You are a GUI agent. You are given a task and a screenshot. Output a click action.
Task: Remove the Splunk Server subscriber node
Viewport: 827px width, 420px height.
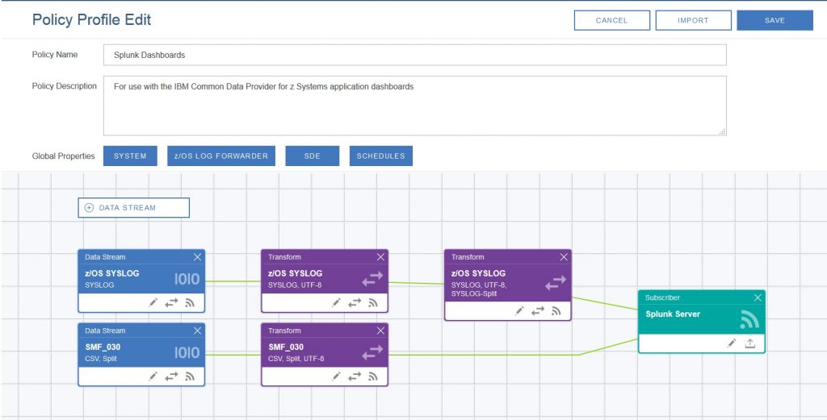(x=758, y=298)
